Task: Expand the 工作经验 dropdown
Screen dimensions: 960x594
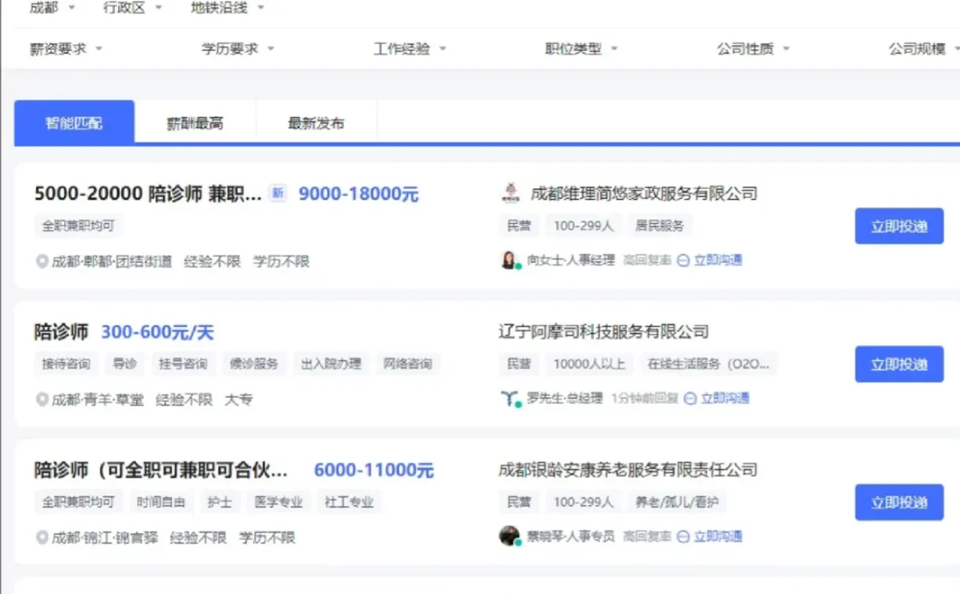Action: pyautogui.click(x=403, y=48)
